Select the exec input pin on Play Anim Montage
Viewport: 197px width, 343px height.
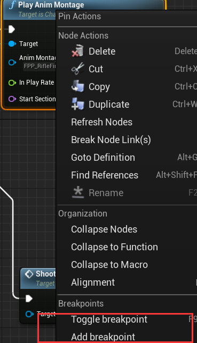12,29
